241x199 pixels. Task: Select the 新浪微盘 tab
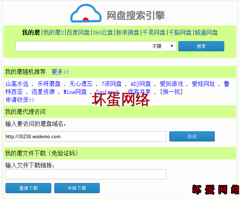click(x=127, y=32)
